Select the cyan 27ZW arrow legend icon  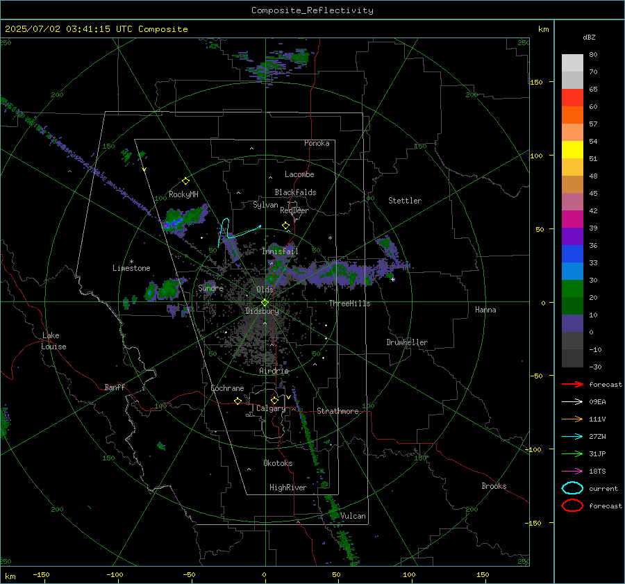point(572,437)
